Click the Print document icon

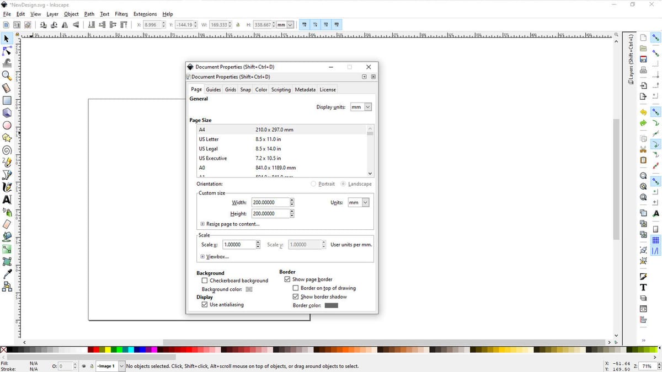[x=643, y=70]
